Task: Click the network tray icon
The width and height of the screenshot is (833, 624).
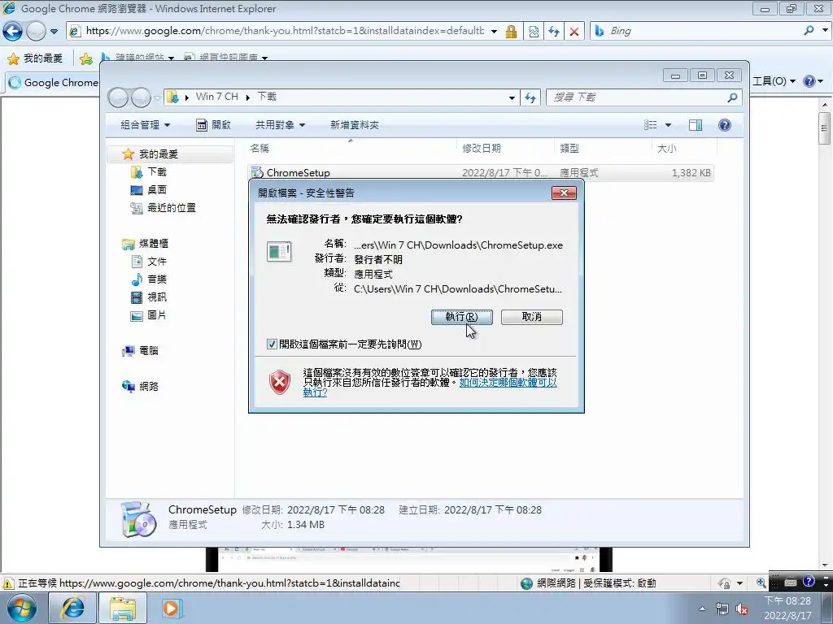Action: [x=722, y=609]
